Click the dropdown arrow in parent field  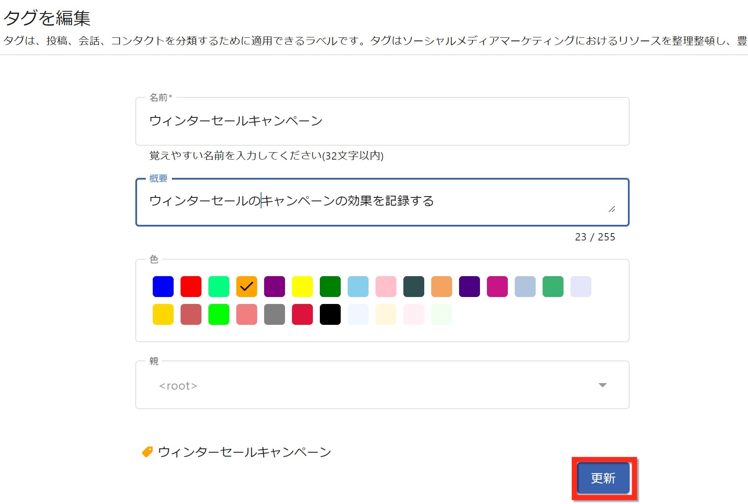click(x=603, y=385)
